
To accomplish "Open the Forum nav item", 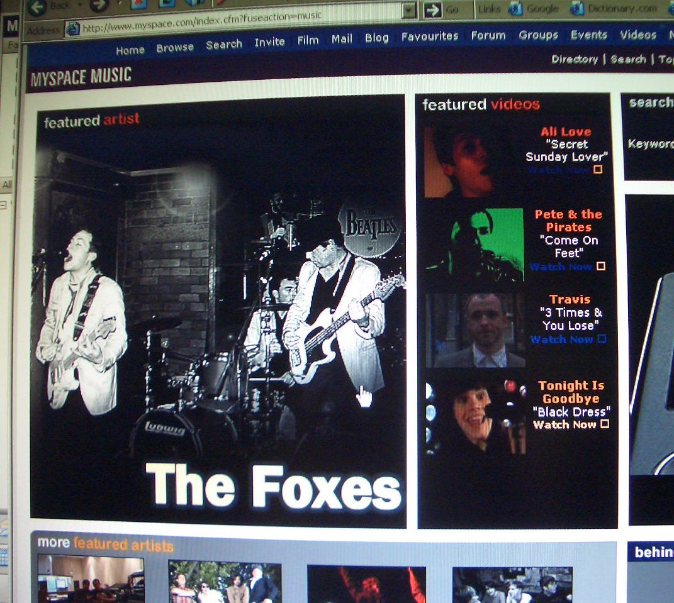I will coord(488,36).
